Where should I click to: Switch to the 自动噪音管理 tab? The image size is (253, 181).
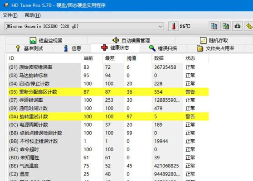click(131, 40)
